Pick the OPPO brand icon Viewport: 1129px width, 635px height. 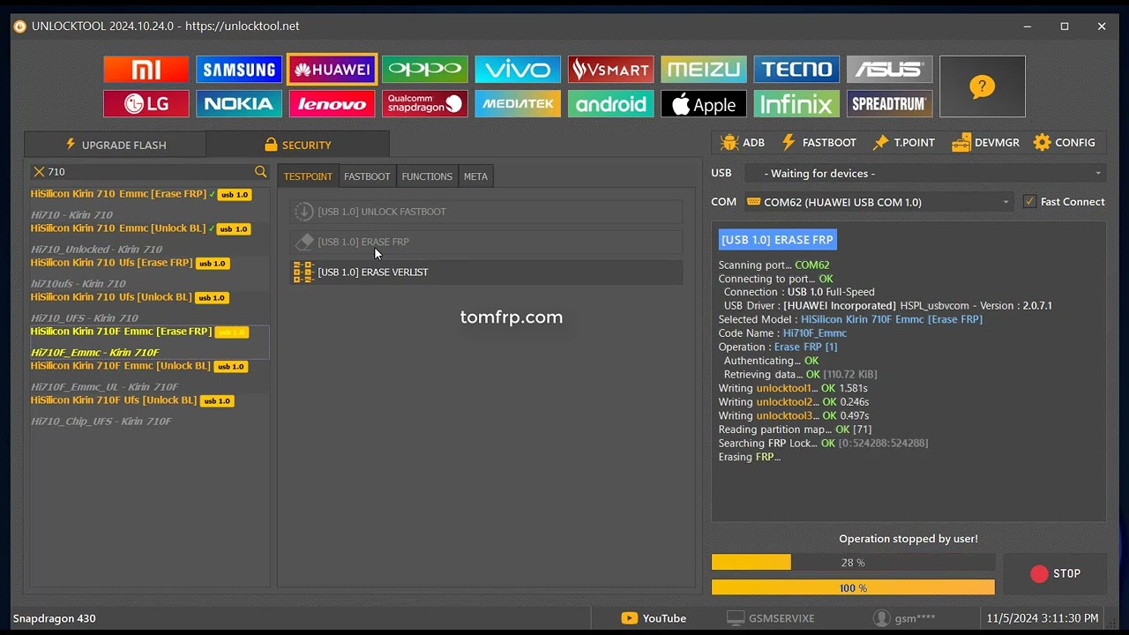(x=425, y=70)
